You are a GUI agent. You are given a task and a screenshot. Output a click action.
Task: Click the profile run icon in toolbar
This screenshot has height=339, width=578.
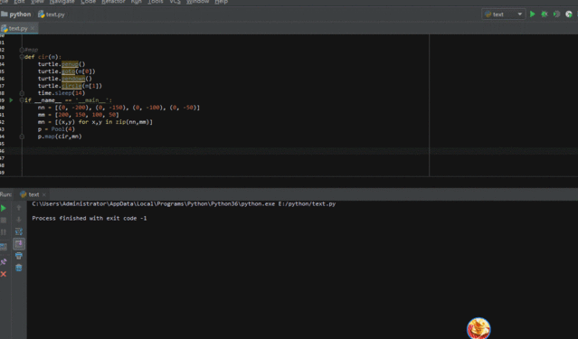(x=569, y=14)
